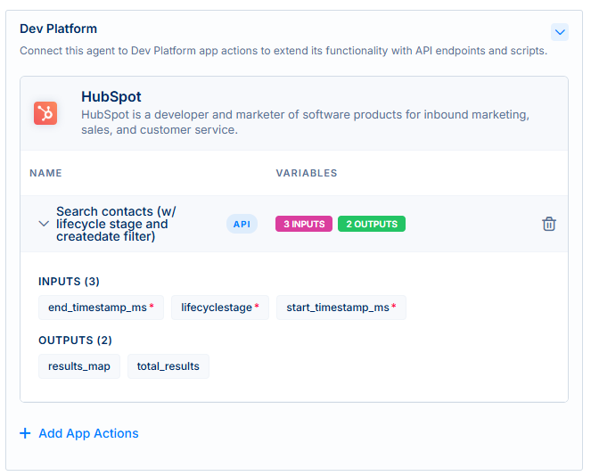The height and width of the screenshot is (476, 591).
Task: Click the OUTPUTS (2) section label
Action: pos(75,340)
